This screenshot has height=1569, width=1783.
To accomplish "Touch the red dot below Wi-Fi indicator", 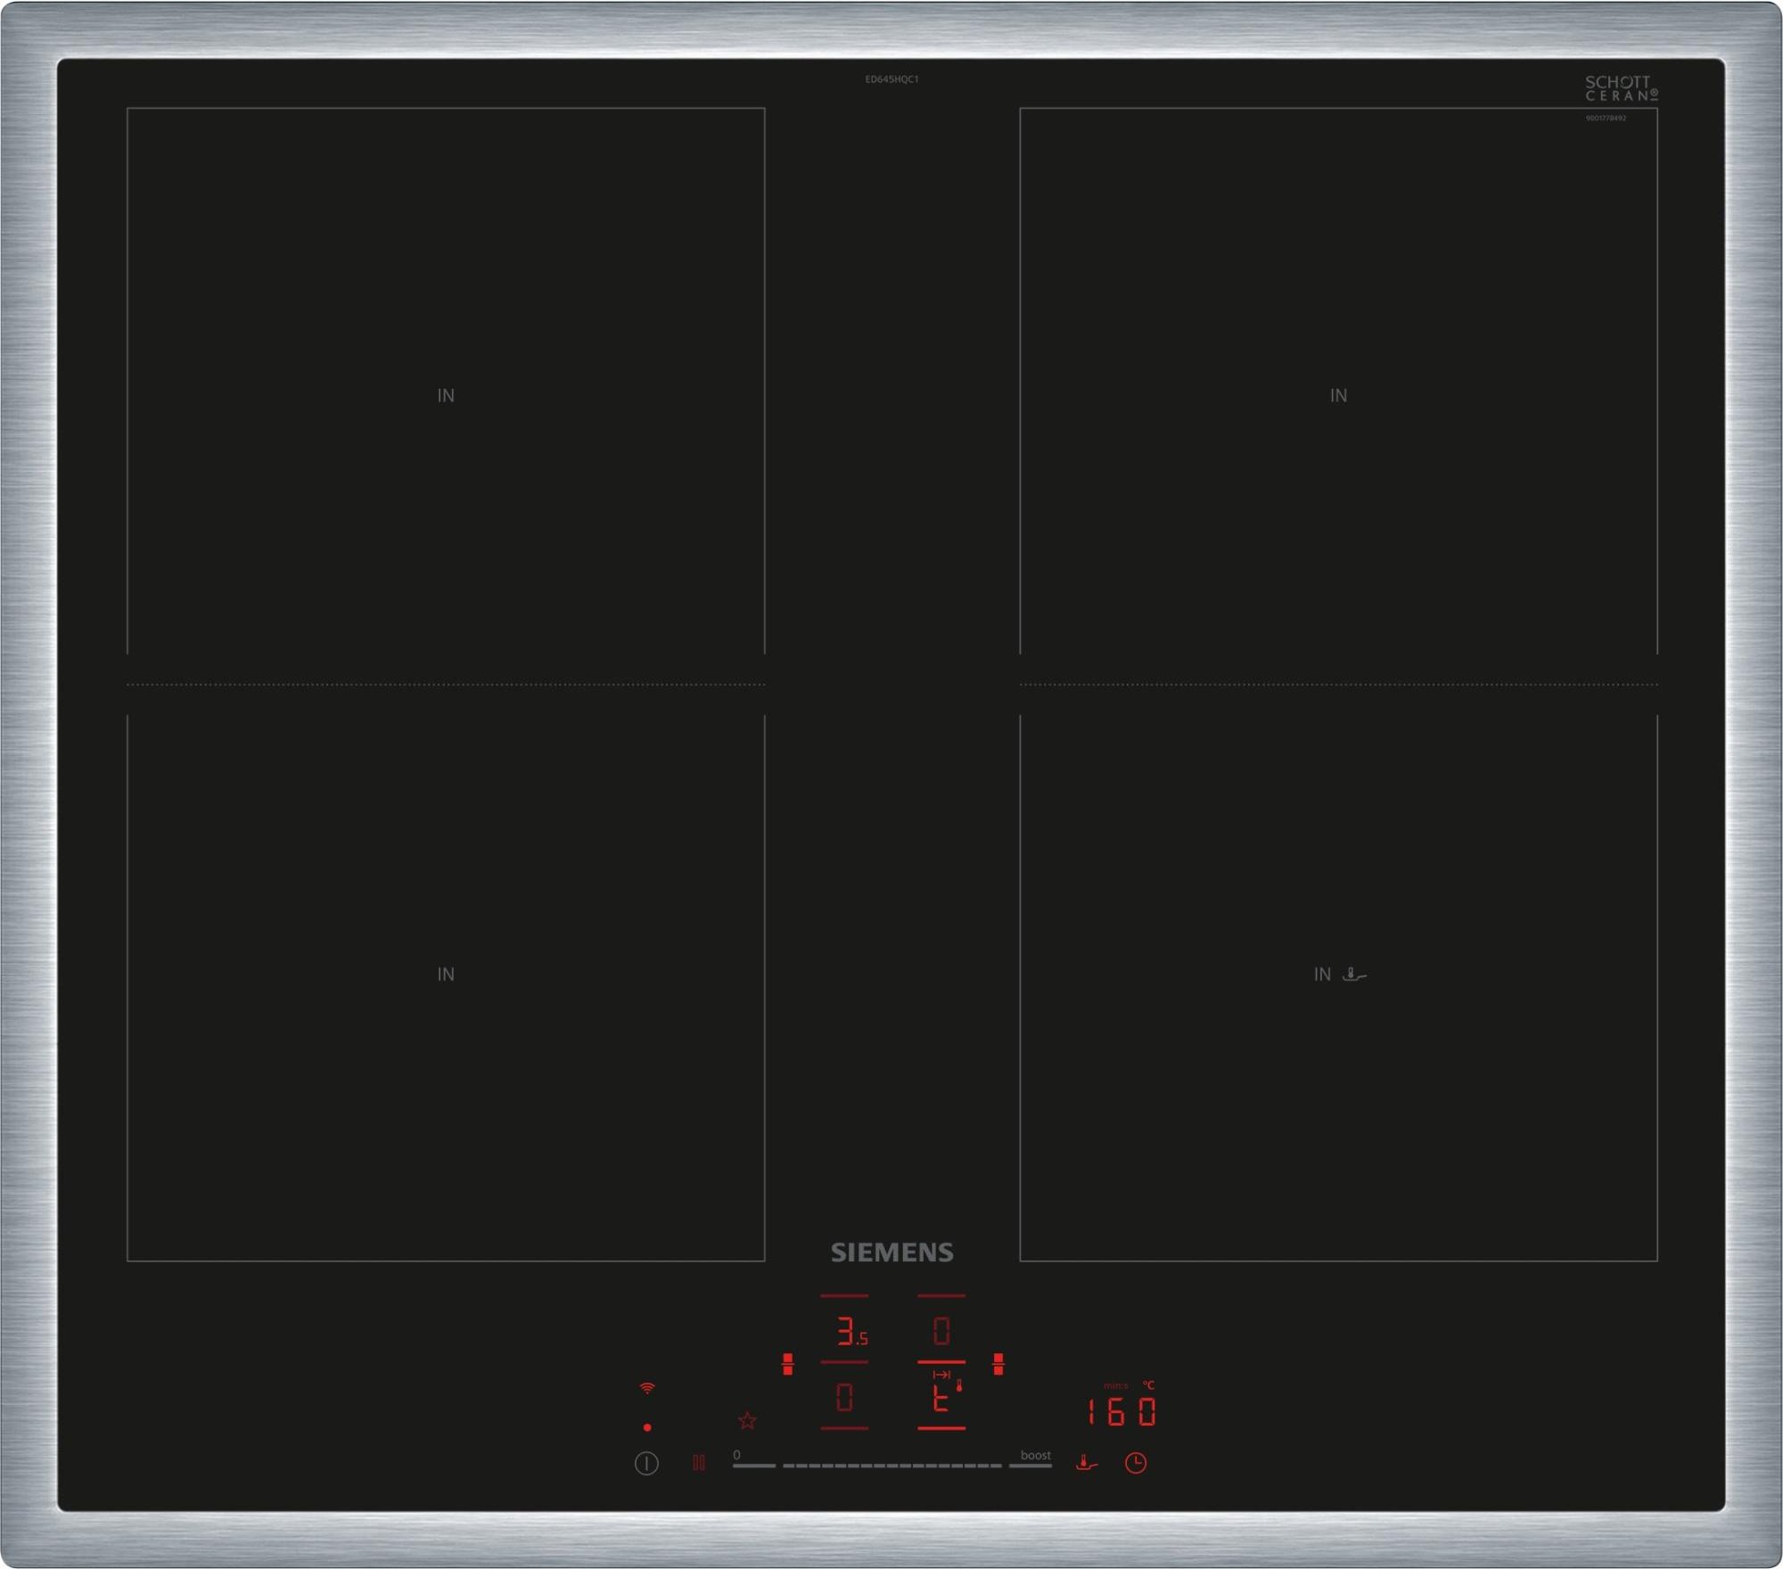I will pyautogui.click(x=647, y=1427).
